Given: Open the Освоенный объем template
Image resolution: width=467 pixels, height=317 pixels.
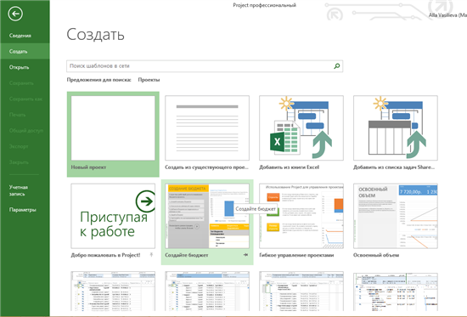Looking at the screenshot, I should (x=396, y=216).
